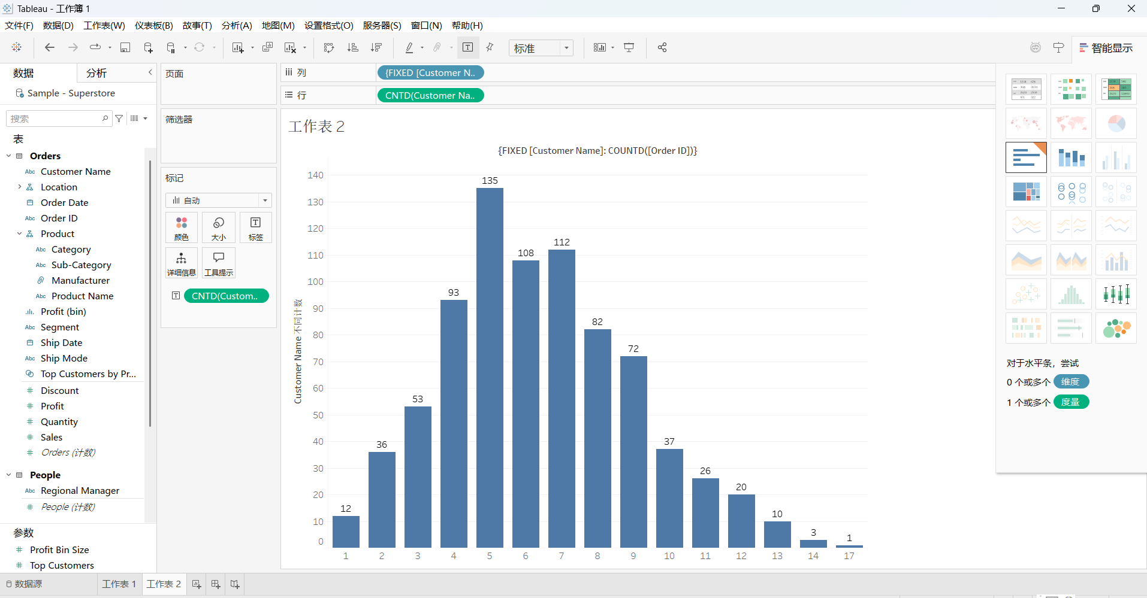This screenshot has height=598, width=1147.
Task: Collapse the data pane with chevron
Action: (x=150, y=72)
